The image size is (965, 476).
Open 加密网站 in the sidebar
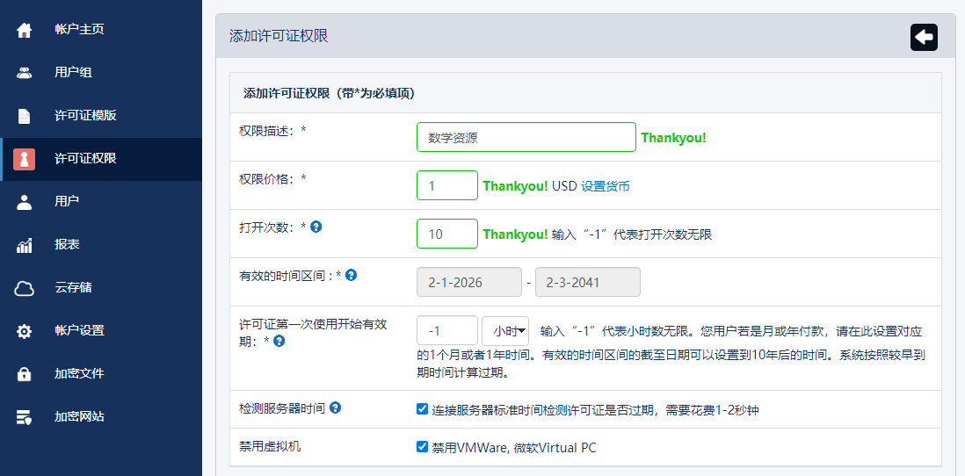(79, 417)
